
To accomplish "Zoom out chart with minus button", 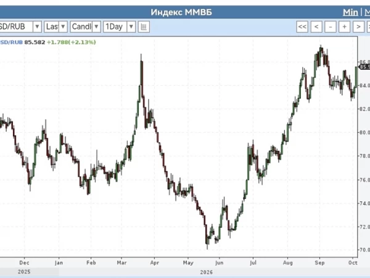I will (x=331, y=27).
